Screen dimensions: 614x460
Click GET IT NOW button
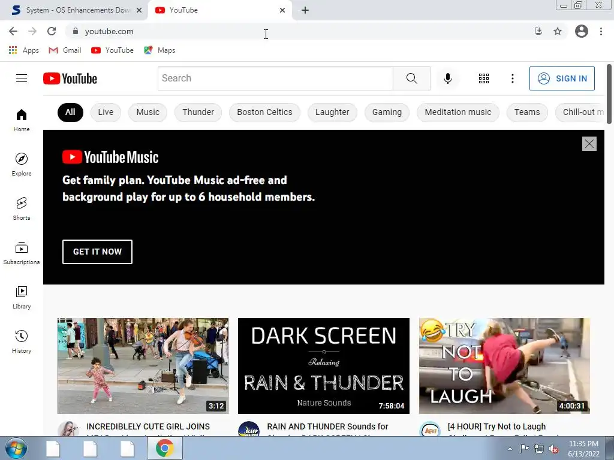pos(97,252)
